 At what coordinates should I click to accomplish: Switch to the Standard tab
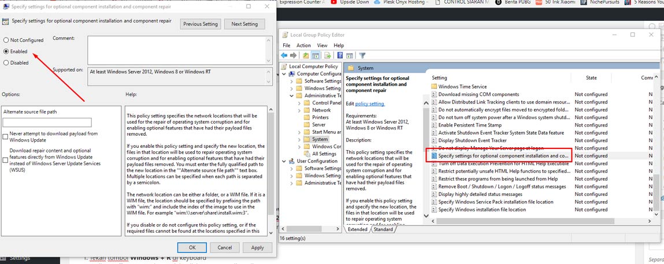pos(383,229)
